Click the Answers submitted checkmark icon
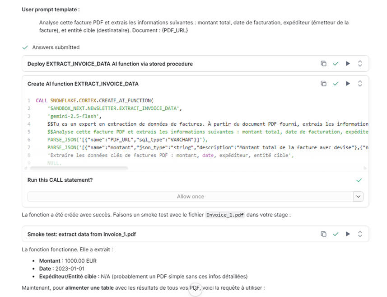Image resolution: width=387 pixels, height=297 pixels. 25,47
